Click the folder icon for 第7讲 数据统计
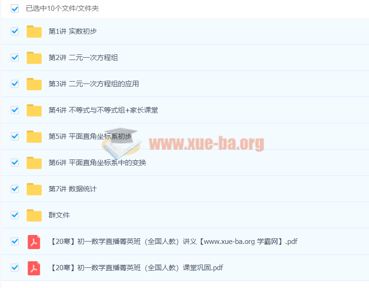 [34, 189]
